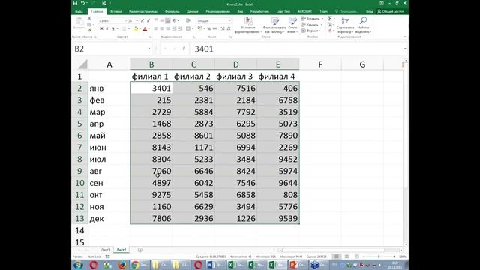480x270 pixels.
Task: Toggle Wrap Text
Action: coord(188,20)
